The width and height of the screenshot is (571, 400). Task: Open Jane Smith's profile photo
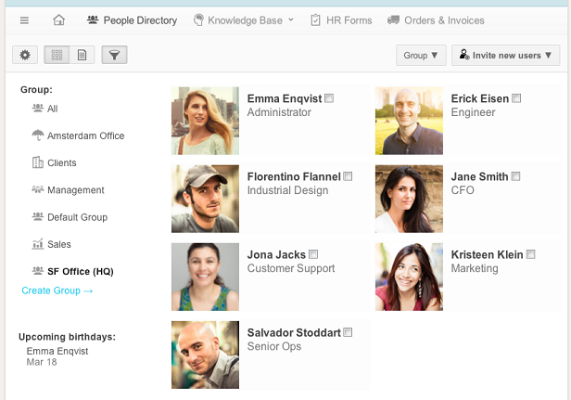[410, 199]
